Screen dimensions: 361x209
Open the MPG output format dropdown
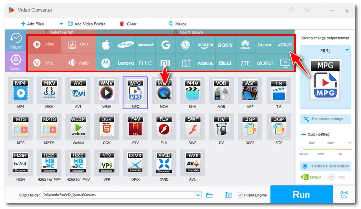[347, 50]
